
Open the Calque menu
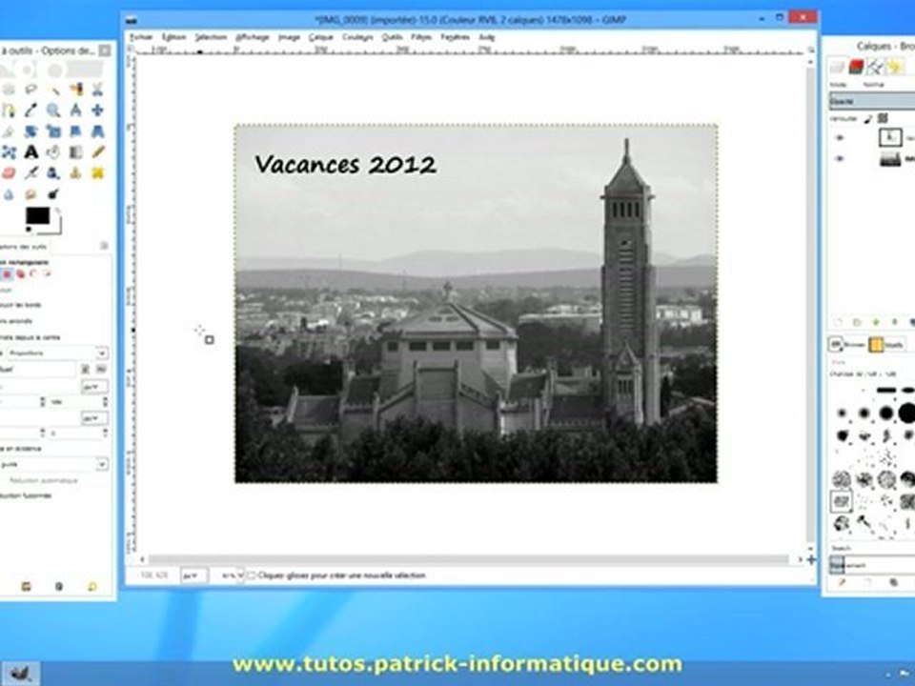(321, 37)
